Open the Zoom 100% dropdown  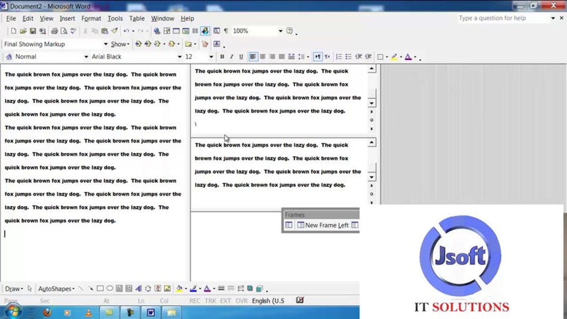280,31
